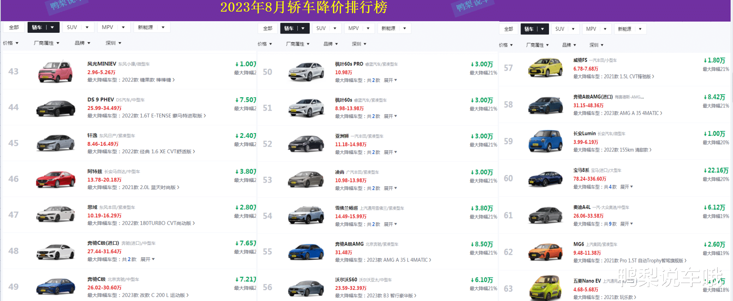
Task: Open the DS 9 PHEV title link
Action: point(100,100)
